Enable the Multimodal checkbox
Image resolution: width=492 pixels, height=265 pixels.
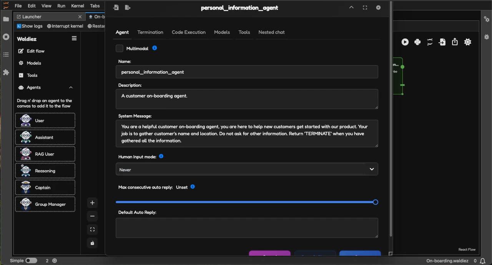[120, 48]
